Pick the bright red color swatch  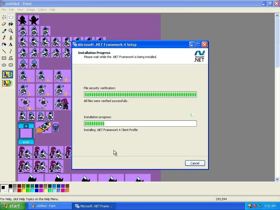tap(19, 191)
